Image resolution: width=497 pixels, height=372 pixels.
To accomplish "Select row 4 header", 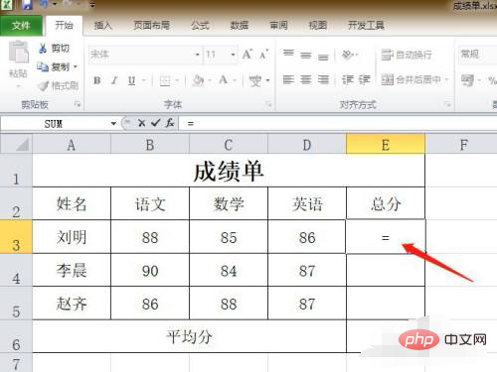I will 16,270.
